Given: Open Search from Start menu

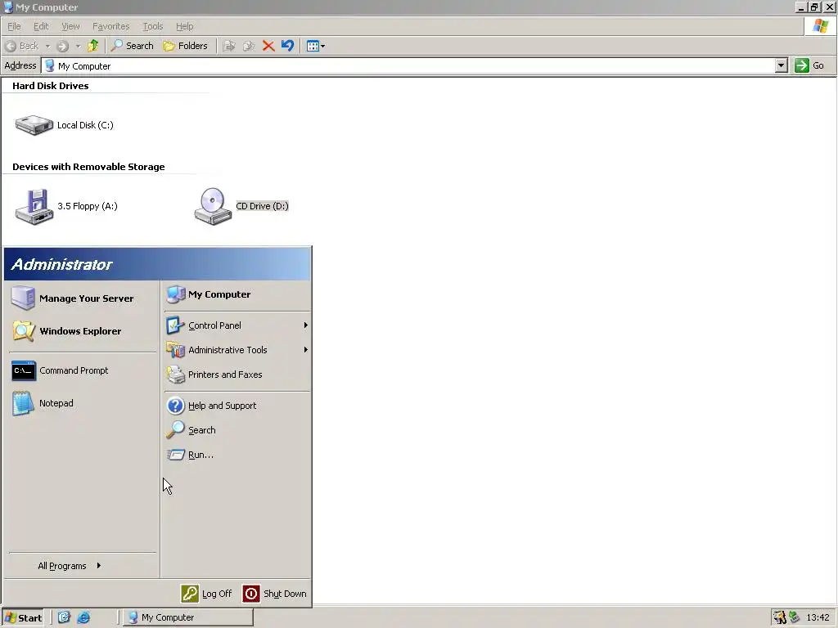Looking at the screenshot, I should coord(237,430).
